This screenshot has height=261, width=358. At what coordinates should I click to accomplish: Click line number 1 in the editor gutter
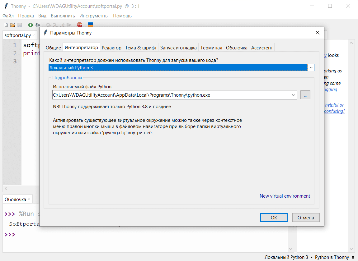[15, 45]
